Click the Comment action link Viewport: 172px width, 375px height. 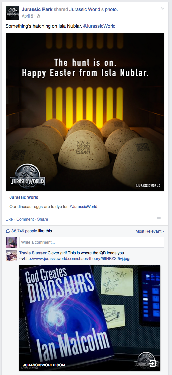(x=25, y=219)
